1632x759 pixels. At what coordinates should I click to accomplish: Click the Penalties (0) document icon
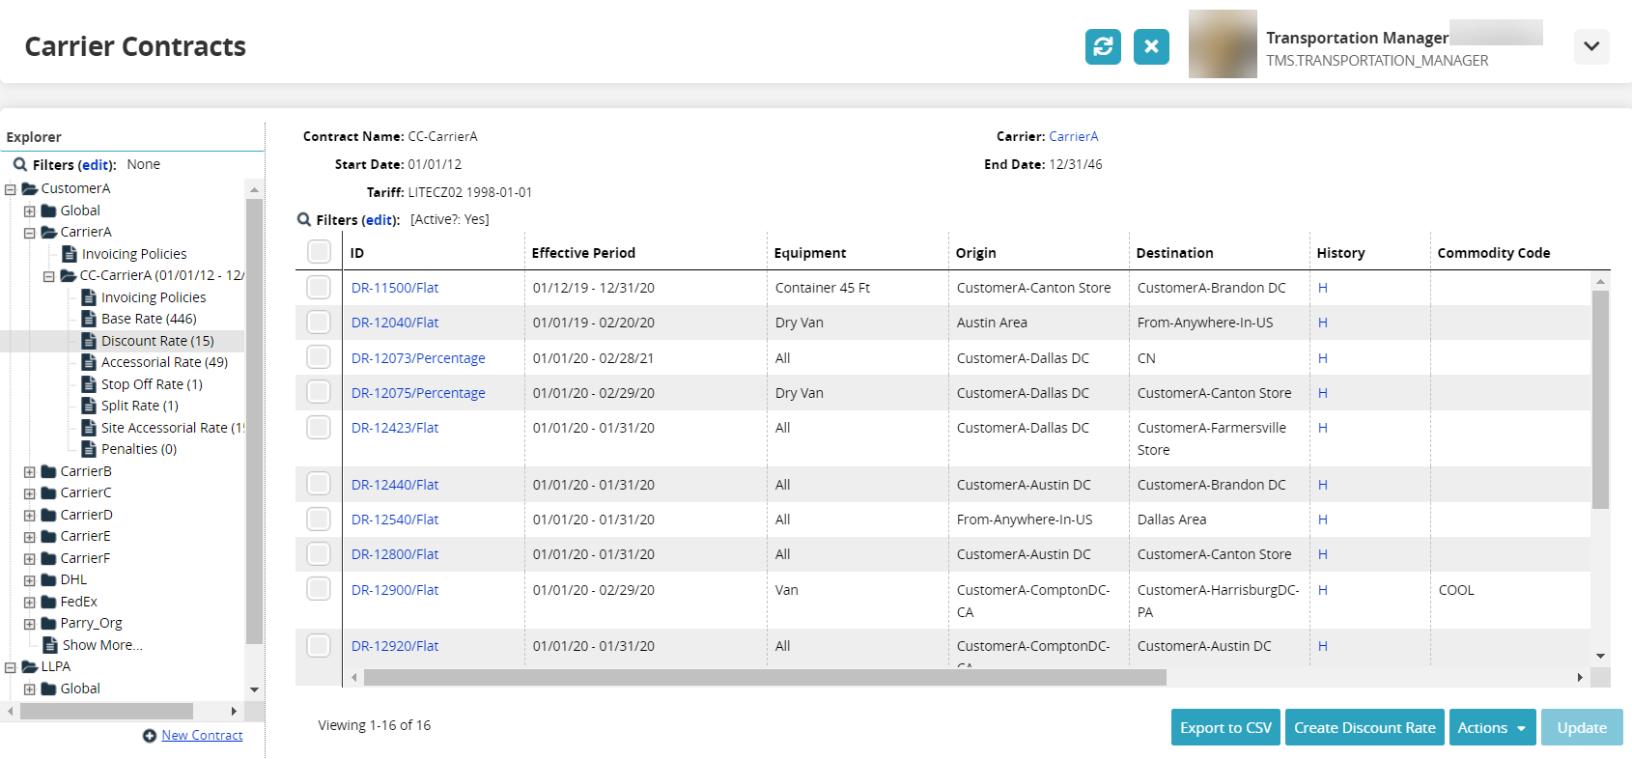pyautogui.click(x=89, y=449)
